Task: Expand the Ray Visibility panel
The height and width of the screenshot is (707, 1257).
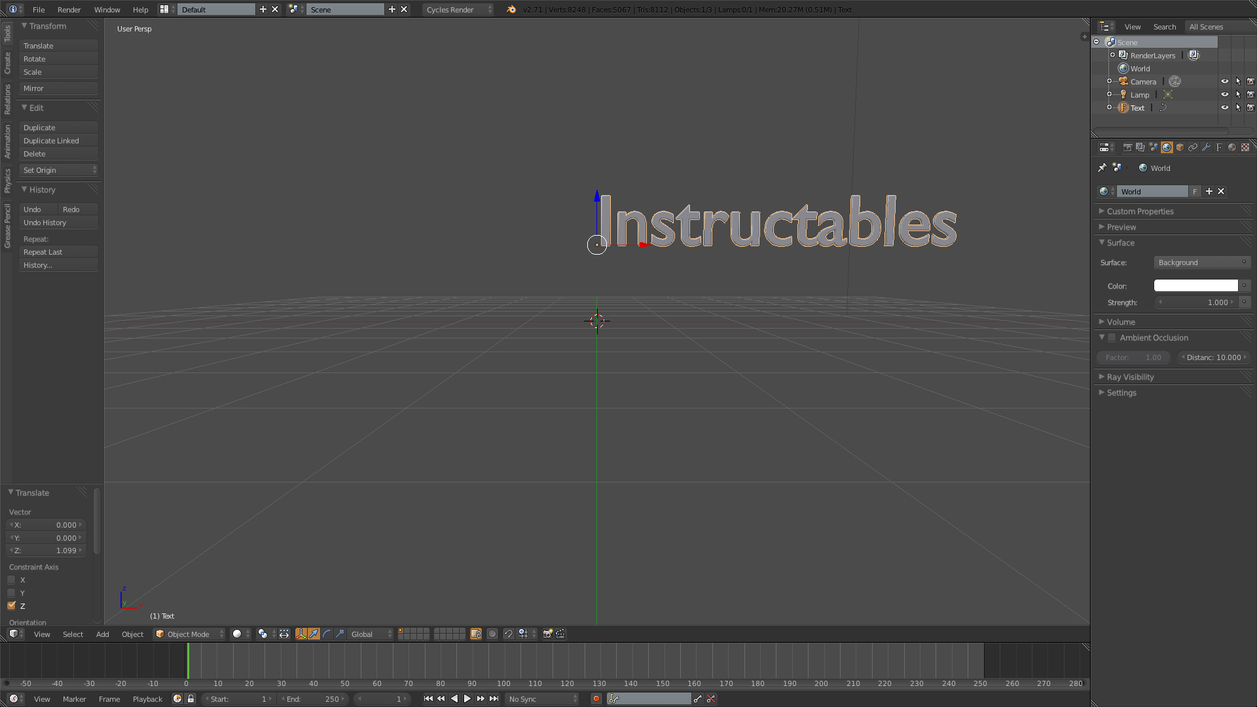Action: point(1130,377)
